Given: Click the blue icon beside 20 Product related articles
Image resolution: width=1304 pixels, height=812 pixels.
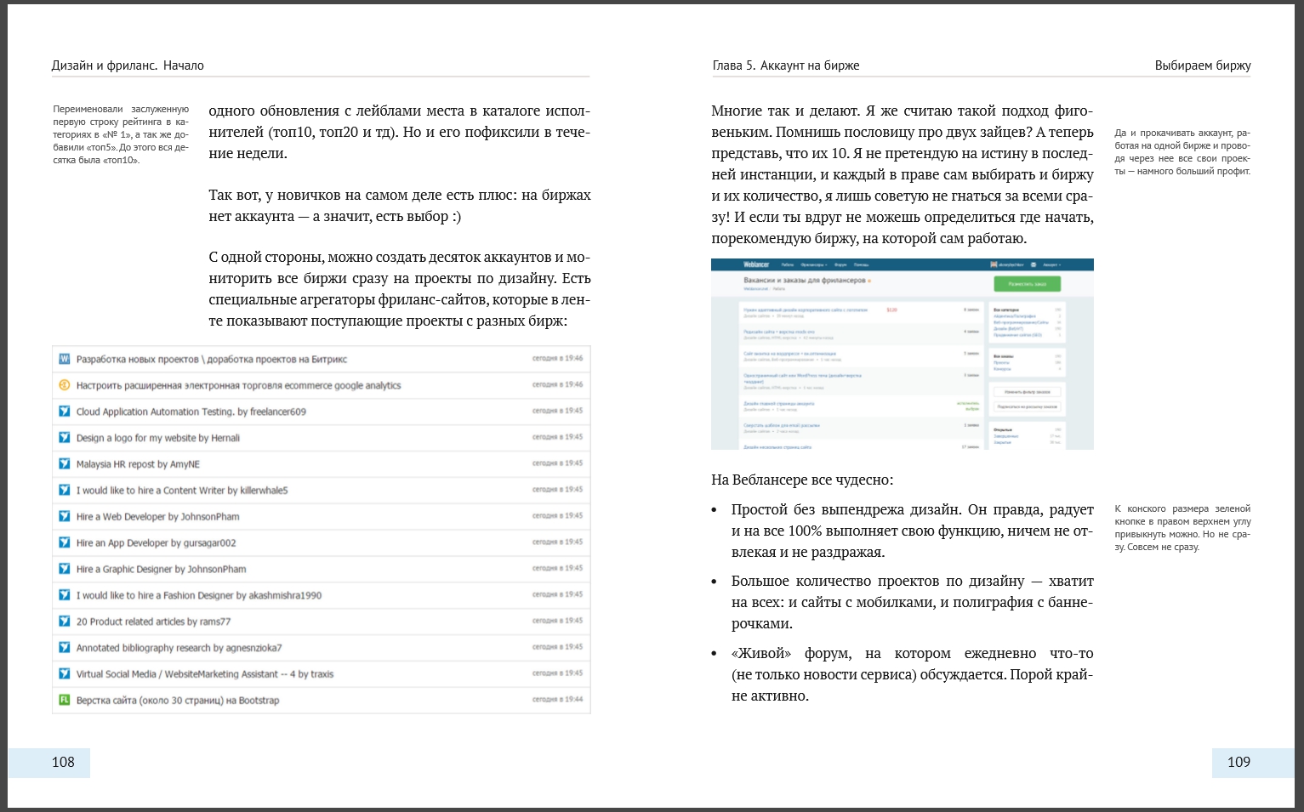Looking at the screenshot, I should (x=64, y=622).
